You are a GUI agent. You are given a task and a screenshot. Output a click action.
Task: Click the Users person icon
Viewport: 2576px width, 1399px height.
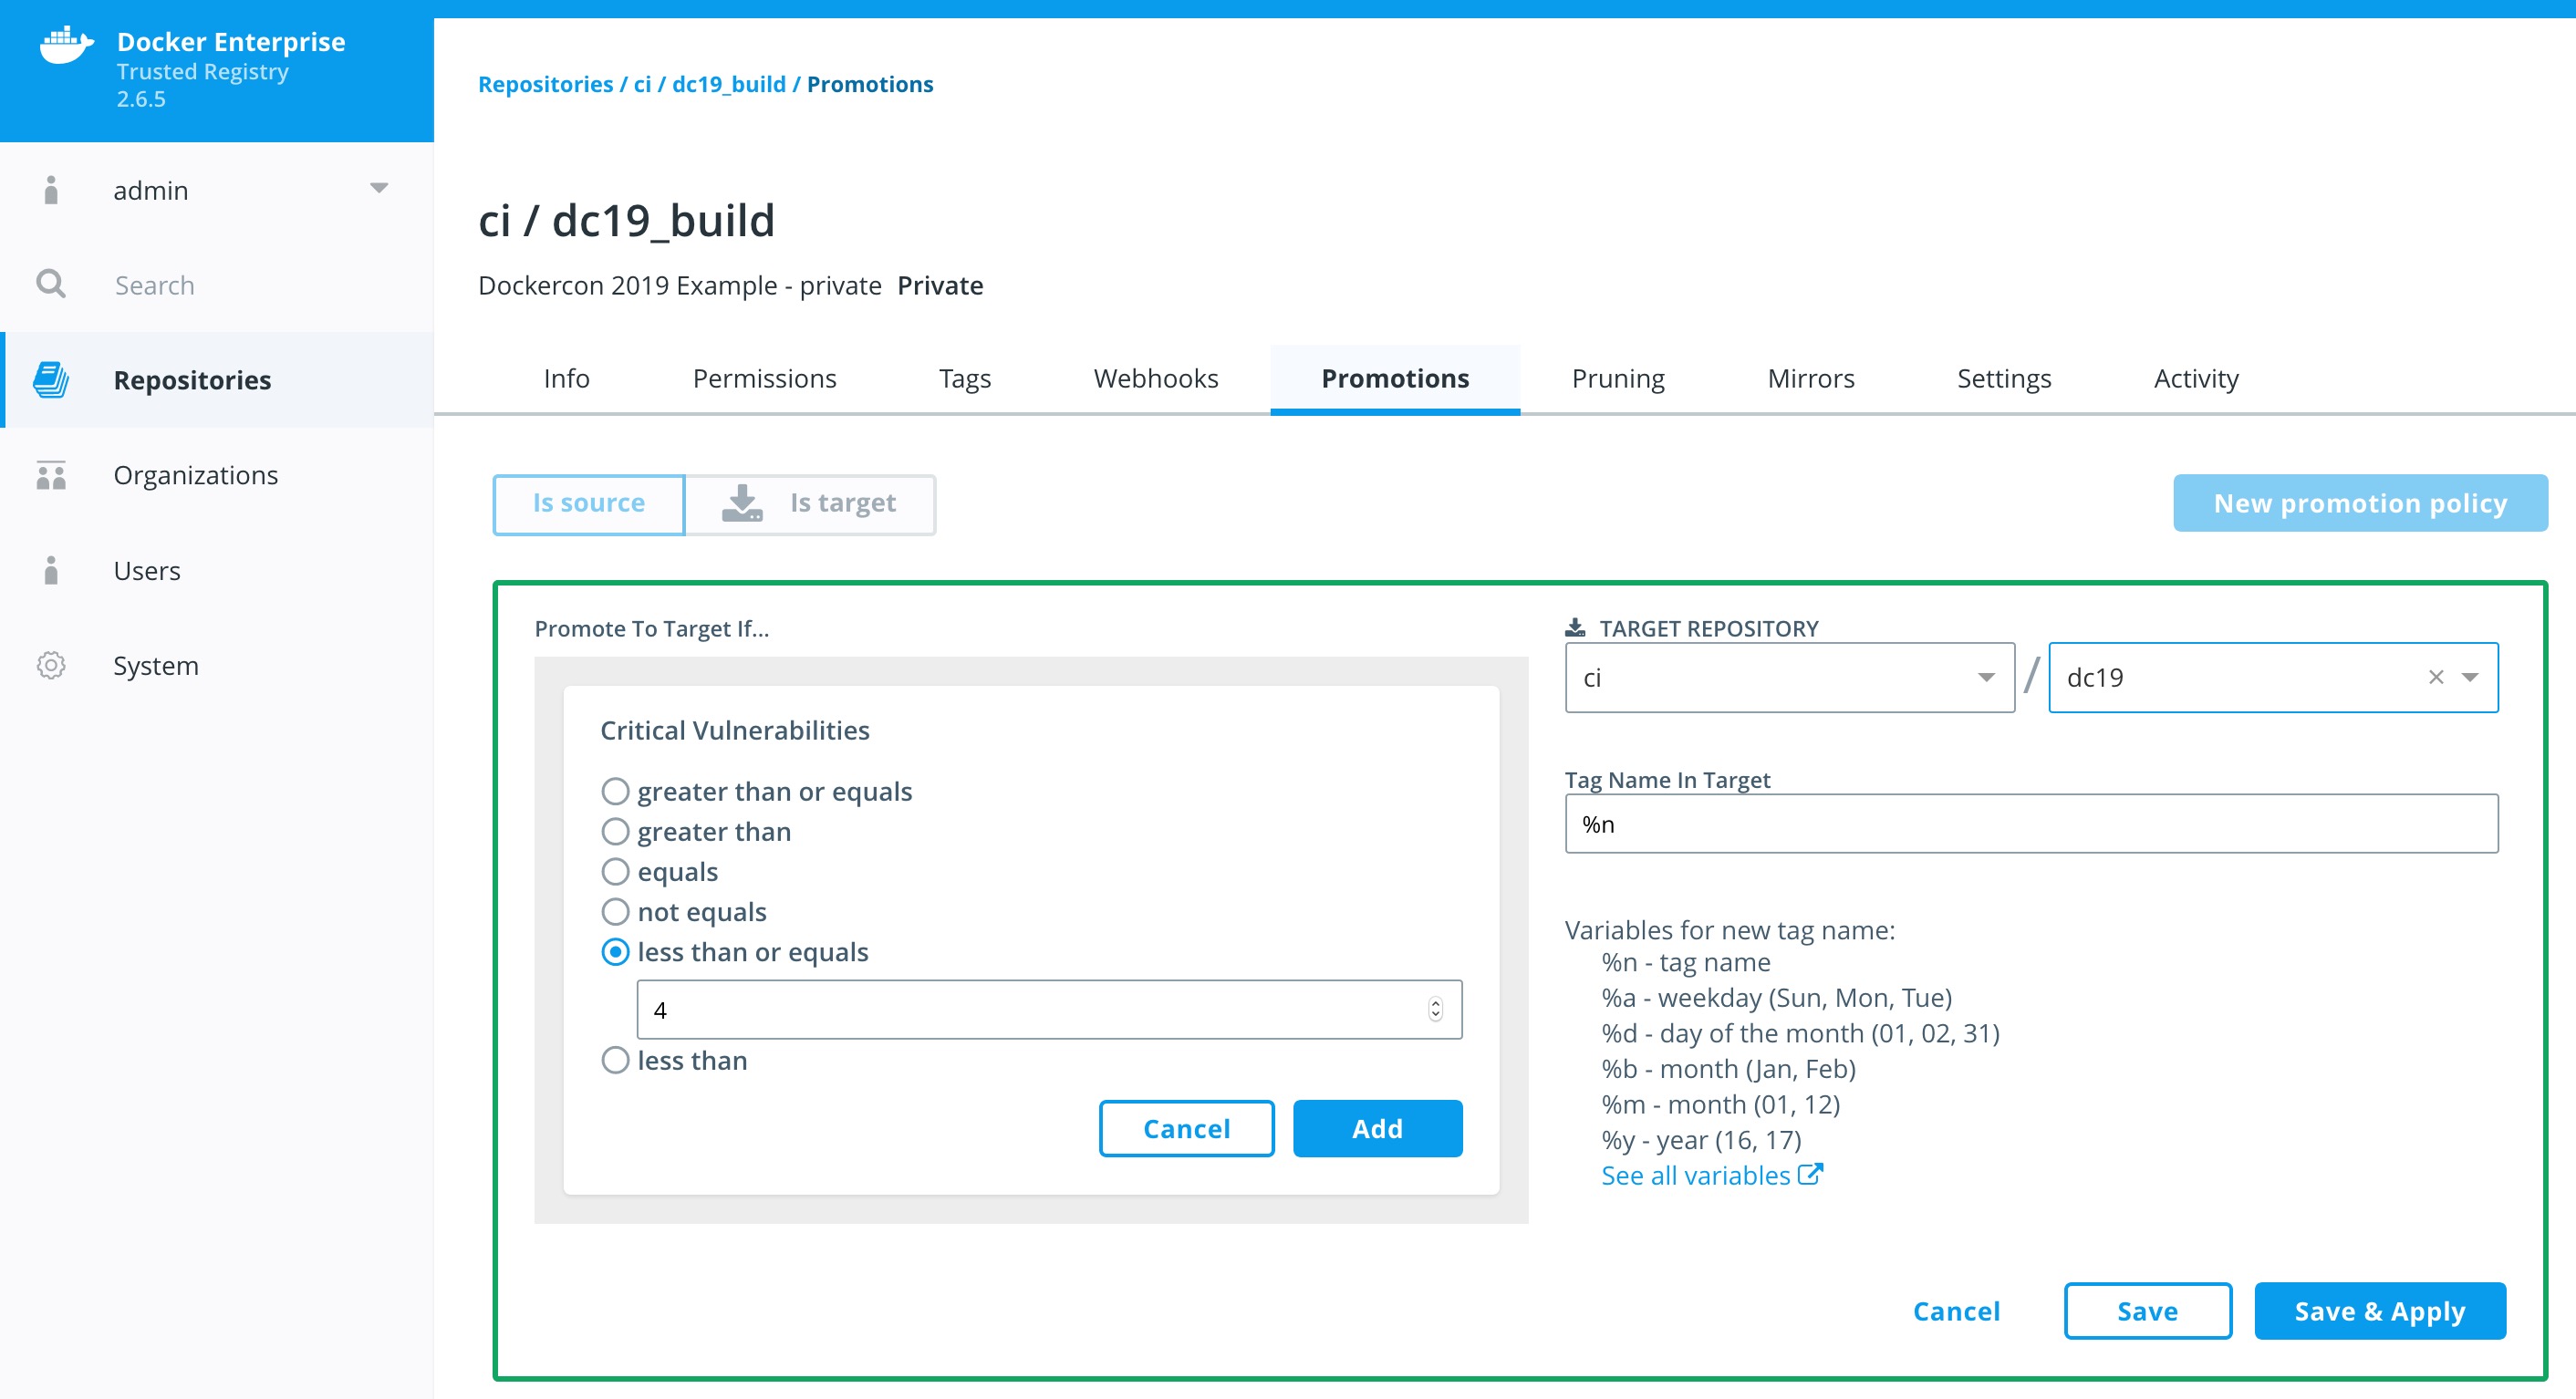click(x=51, y=570)
